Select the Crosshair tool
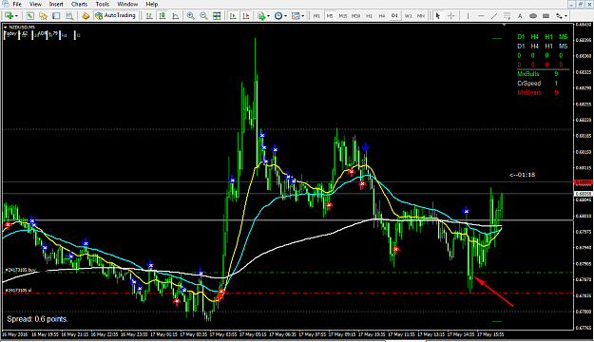Image resolution: width=594 pixels, height=342 pixels. tap(451, 16)
